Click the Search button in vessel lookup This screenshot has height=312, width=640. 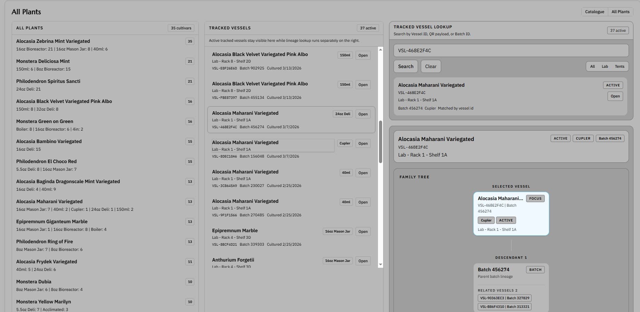tap(405, 66)
